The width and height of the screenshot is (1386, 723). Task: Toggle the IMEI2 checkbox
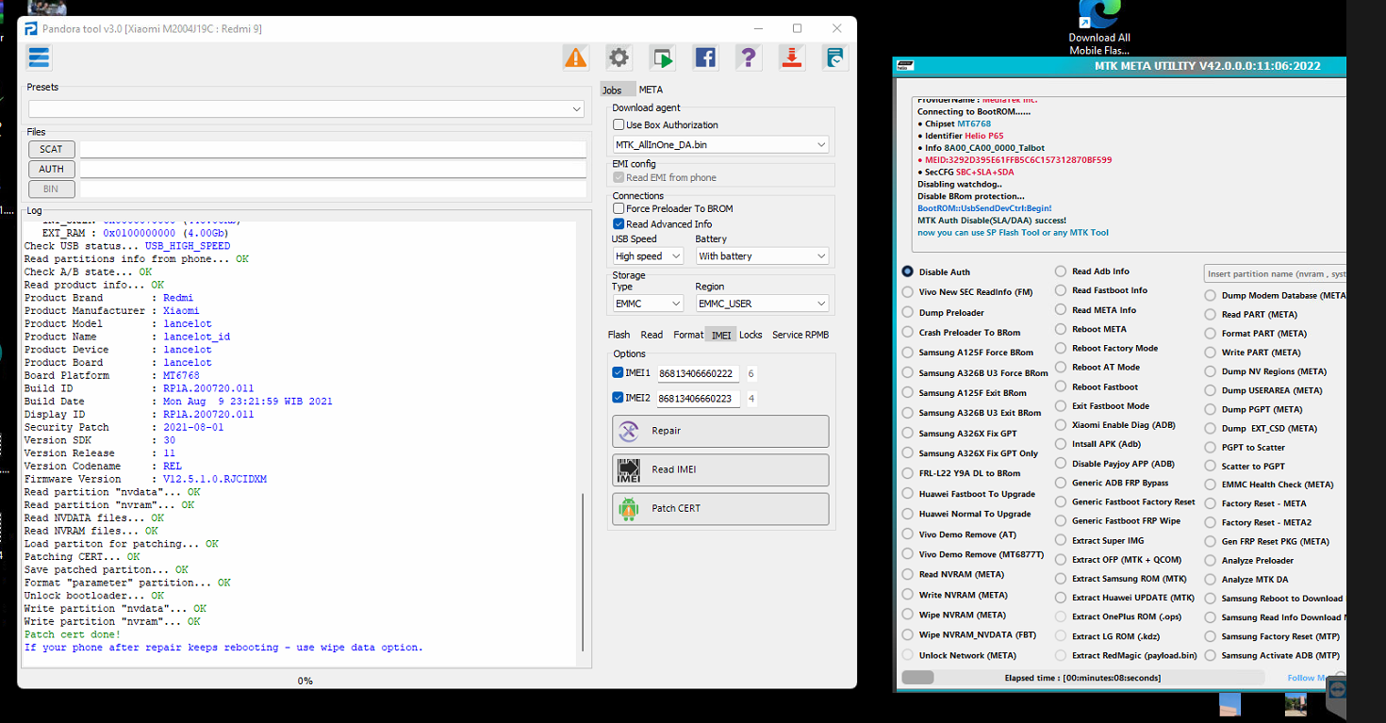coord(618,398)
